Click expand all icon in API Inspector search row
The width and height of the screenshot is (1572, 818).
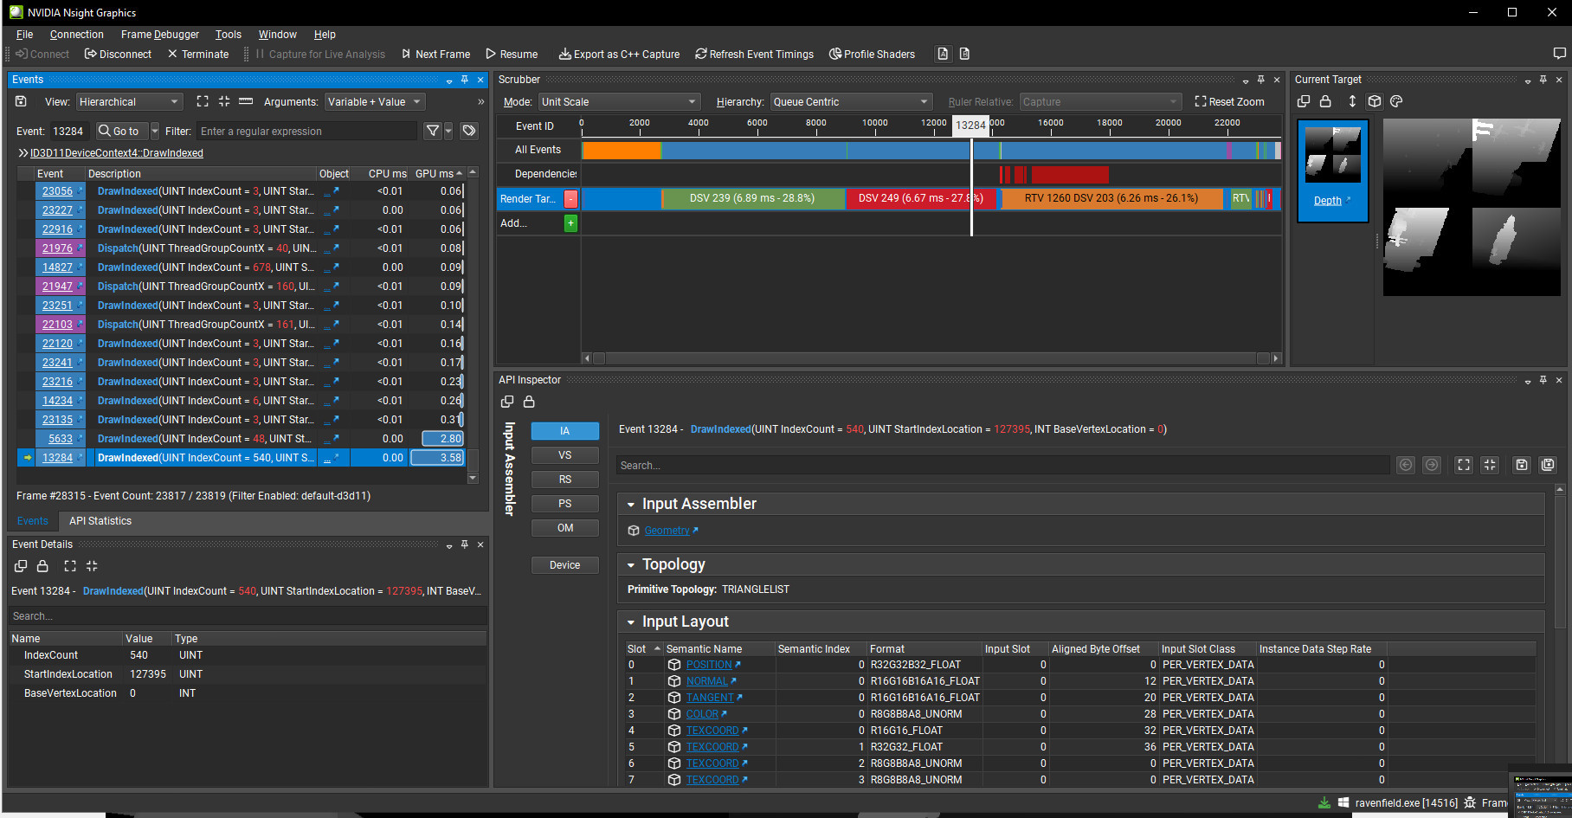coord(1464,465)
